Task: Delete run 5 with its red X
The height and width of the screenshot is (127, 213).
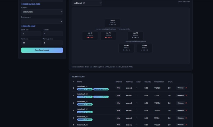Action: pos(186,96)
